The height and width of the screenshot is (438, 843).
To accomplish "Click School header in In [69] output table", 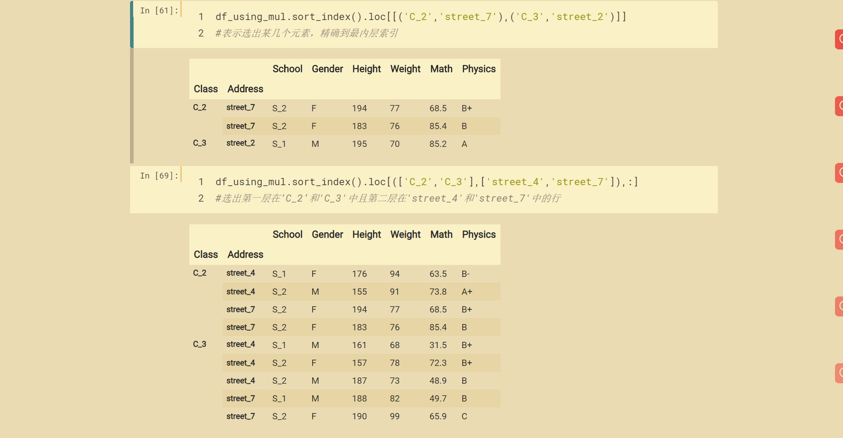I will click(287, 235).
